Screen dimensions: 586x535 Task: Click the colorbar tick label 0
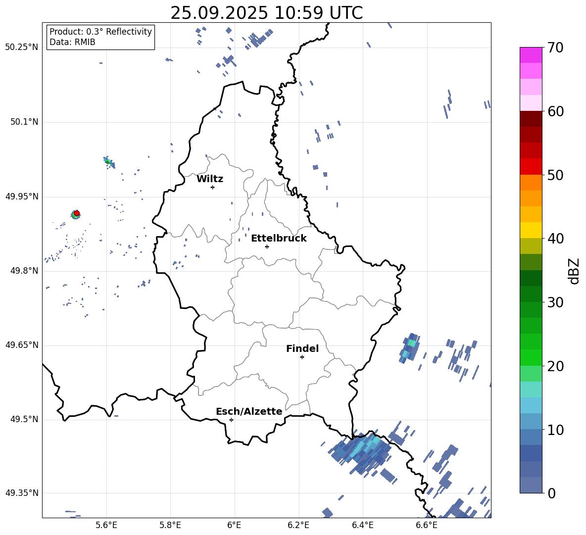coord(551,493)
